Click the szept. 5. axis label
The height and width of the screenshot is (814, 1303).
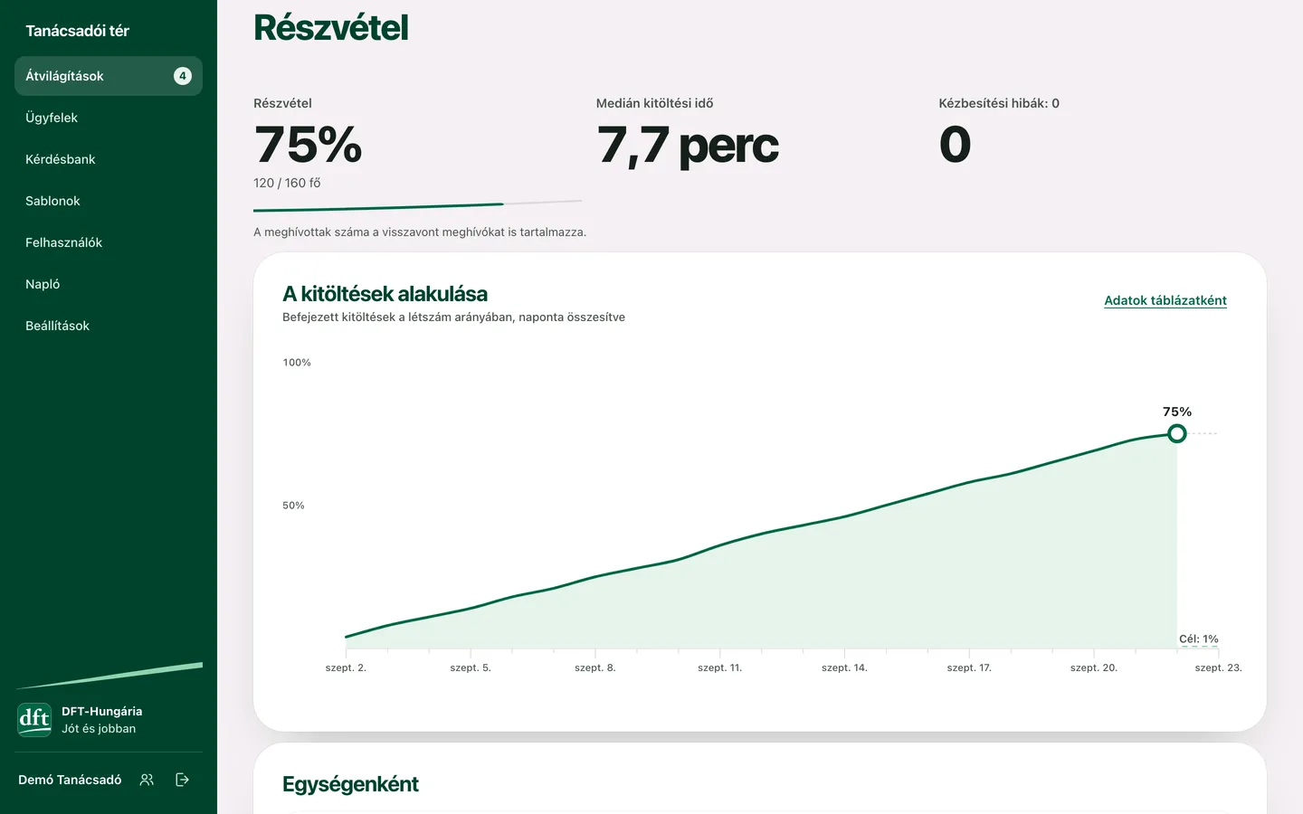(471, 667)
